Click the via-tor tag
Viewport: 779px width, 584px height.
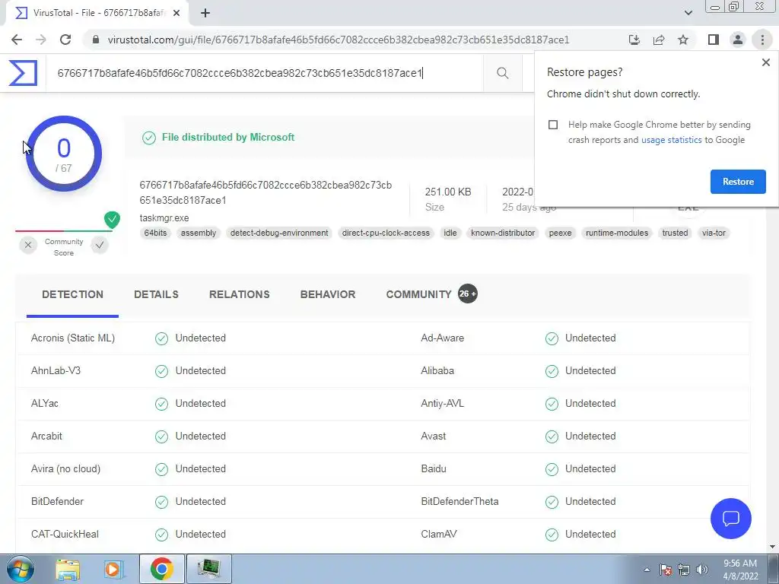714,233
